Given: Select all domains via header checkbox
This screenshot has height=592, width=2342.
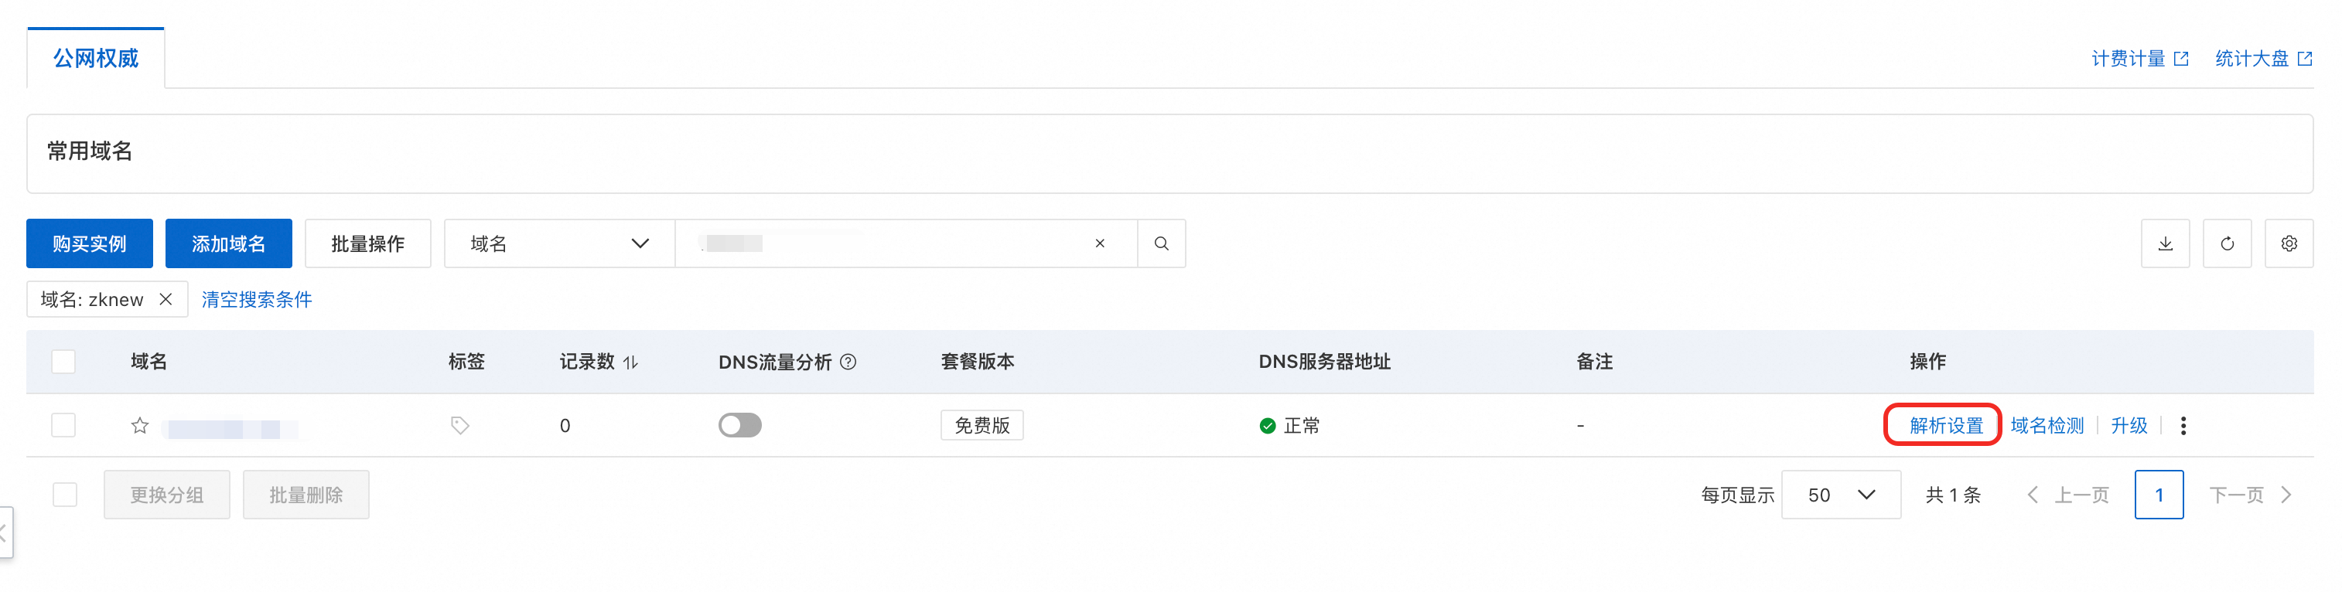Looking at the screenshot, I should 63,362.
